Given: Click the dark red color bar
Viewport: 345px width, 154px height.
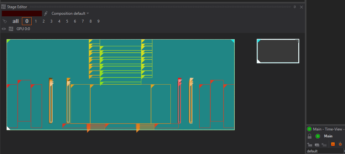Looking at the screenshot, I should [22, 13].
